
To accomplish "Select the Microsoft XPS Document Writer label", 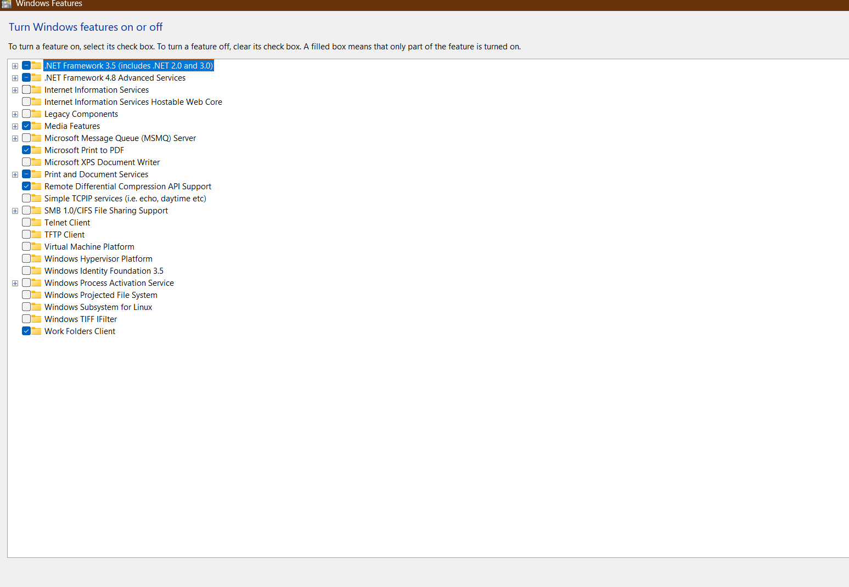I will point(102,162).
